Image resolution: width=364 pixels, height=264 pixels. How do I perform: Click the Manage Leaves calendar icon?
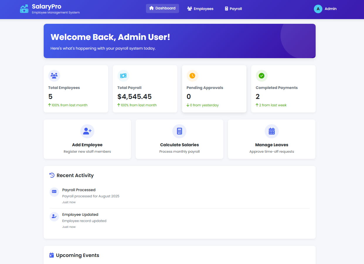pos(271,131)
